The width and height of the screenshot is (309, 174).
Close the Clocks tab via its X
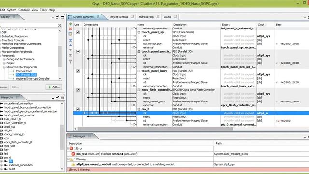(x=176, y=17)
